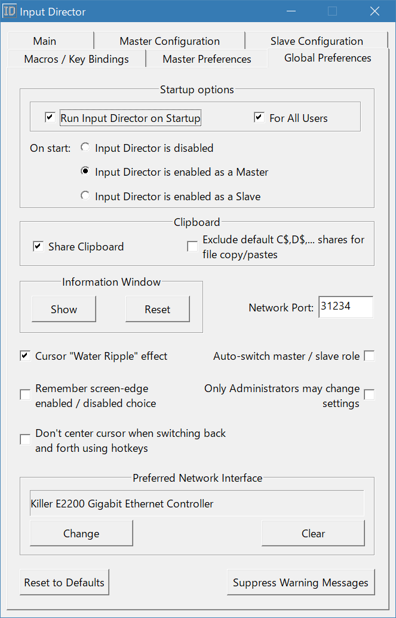This screenshot has height=618, width=396.
Task: Change the Preferred Network Interface
Action: (x=81, y=533)
